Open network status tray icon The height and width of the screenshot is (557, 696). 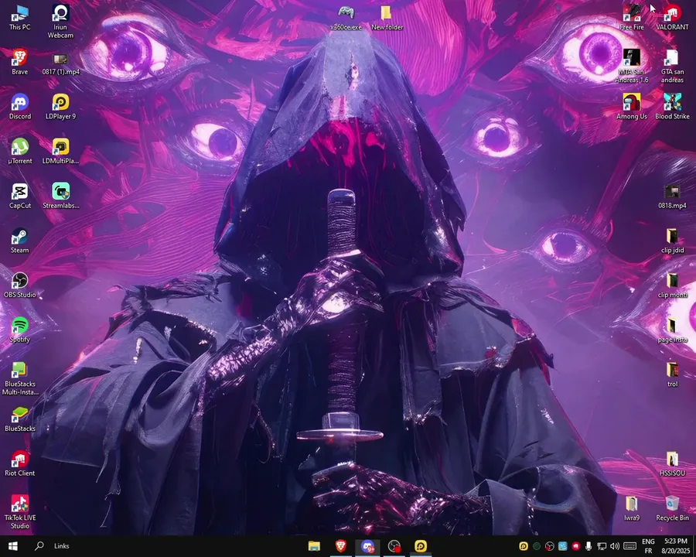click(x=602, y=546)
